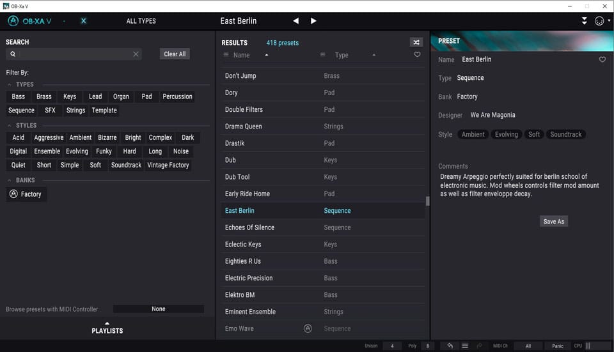The width and height of the screenshot is (614, 352).
Task: Go to the next preset arrow
Action: (313, 20)
